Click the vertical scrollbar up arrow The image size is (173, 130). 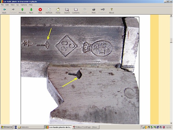point(171,16)
